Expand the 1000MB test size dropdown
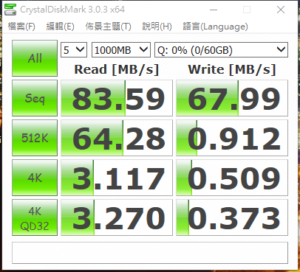 (x=121, y=50)
